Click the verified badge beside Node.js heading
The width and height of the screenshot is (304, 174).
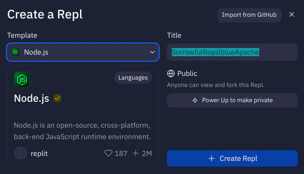[x=58, y=98]
